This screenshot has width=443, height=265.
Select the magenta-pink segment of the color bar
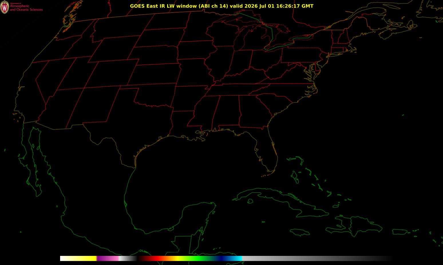tap(108, 258)
